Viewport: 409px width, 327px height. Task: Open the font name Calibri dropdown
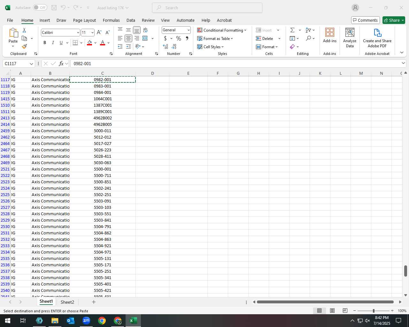pyautogui.click(x=78, y=33)
